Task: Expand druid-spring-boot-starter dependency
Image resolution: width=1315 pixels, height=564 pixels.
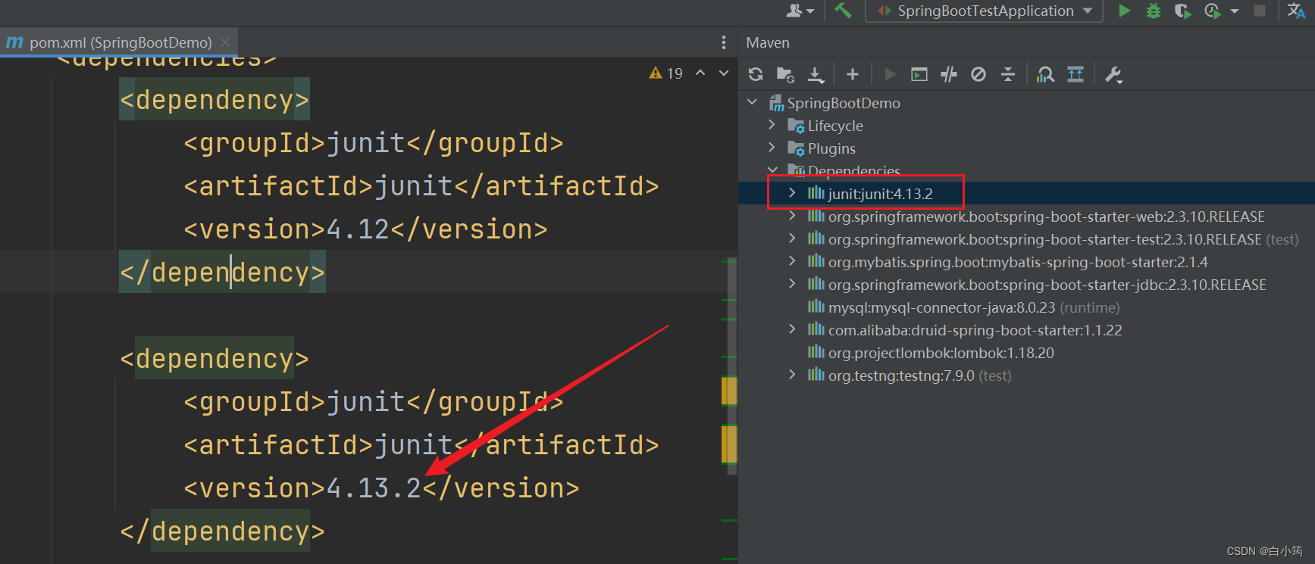Action: (792, 329)
